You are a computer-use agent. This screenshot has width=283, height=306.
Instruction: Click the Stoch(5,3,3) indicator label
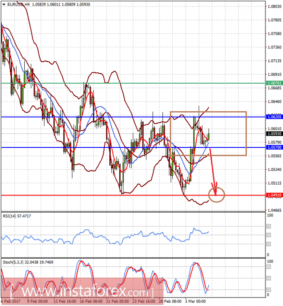28,262
